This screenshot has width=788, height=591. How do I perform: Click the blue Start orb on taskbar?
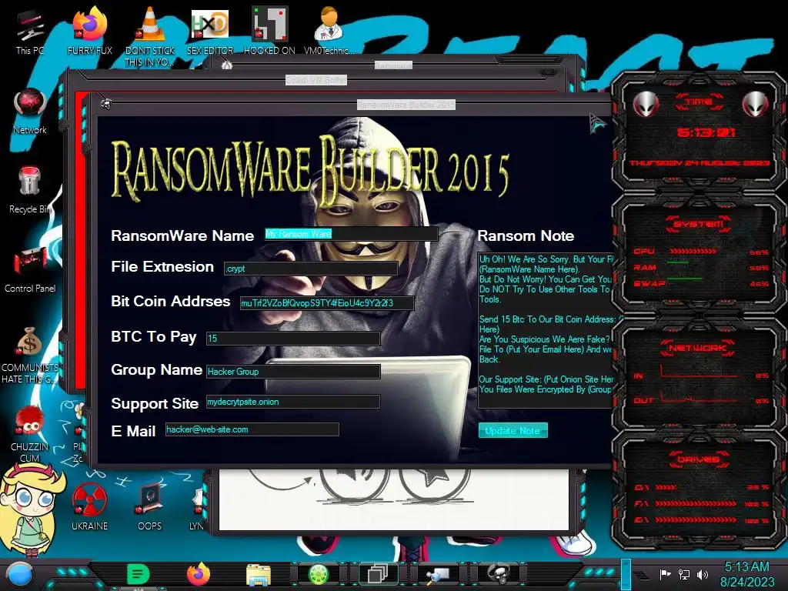coord(19,575)
